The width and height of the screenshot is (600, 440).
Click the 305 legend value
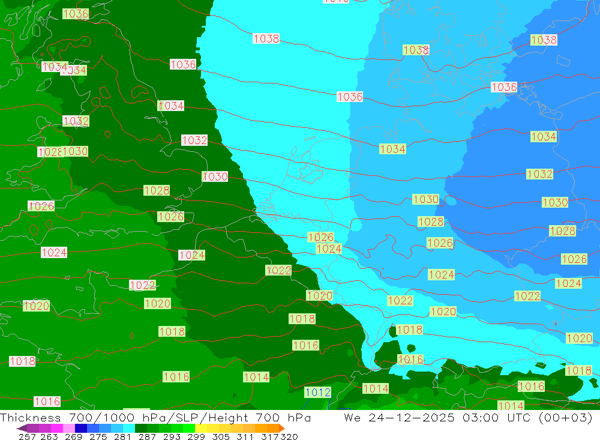point(220,436)
